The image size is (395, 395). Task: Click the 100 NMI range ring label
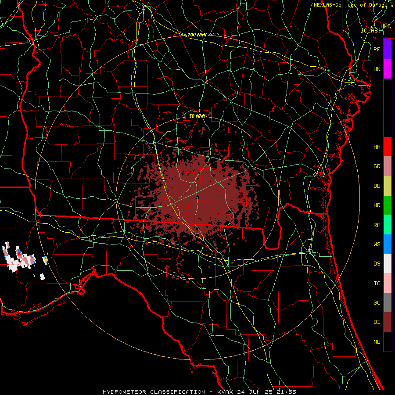[197, 35]
